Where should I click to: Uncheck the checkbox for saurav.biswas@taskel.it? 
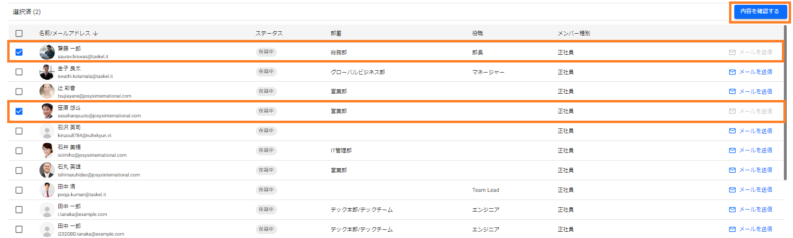(19, 52)
